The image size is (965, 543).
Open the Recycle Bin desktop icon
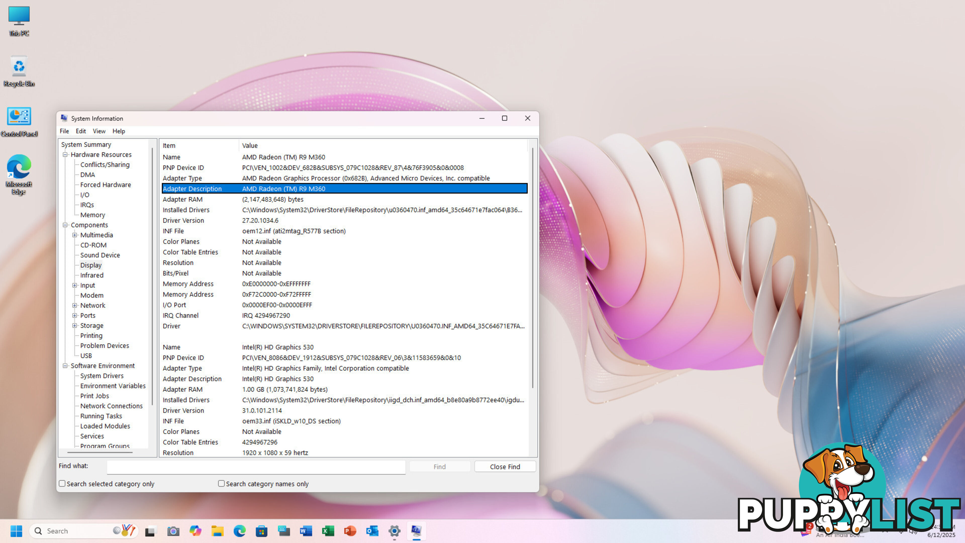[x=19, y=71]
